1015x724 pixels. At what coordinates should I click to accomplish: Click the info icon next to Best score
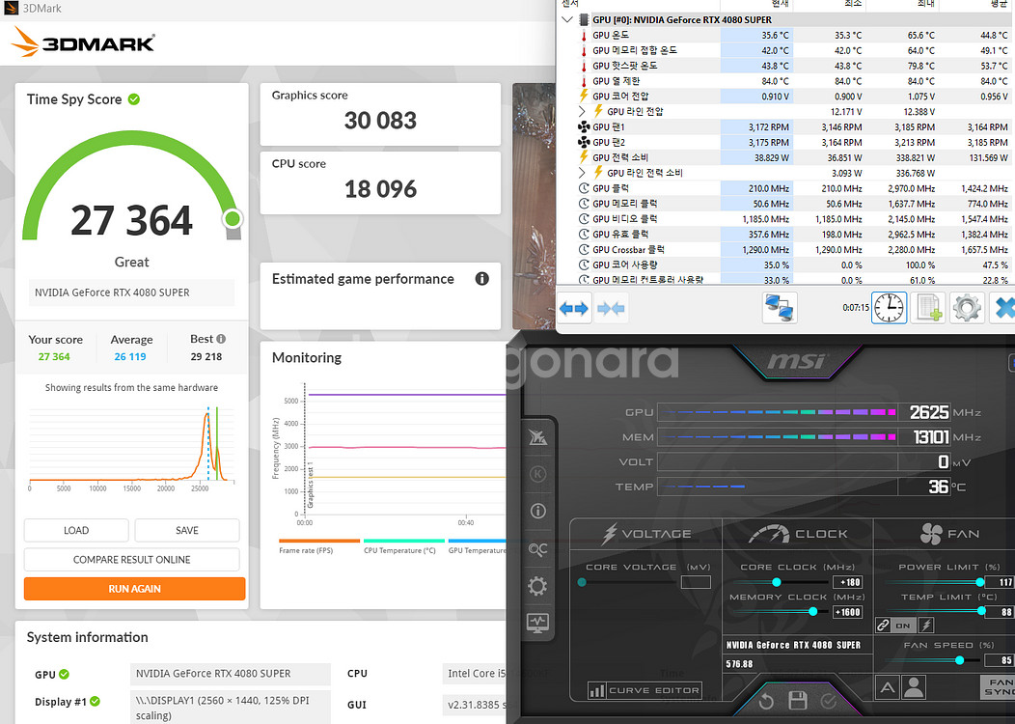pyautogui.click(x=221, y=339)
